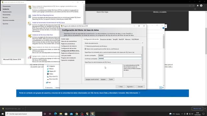Screen dimensions: 207x116
Task: Click the add node to cluster icon
Action: [30, 57]
